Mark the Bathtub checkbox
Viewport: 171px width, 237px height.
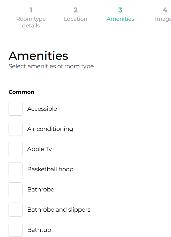point(16,230)
